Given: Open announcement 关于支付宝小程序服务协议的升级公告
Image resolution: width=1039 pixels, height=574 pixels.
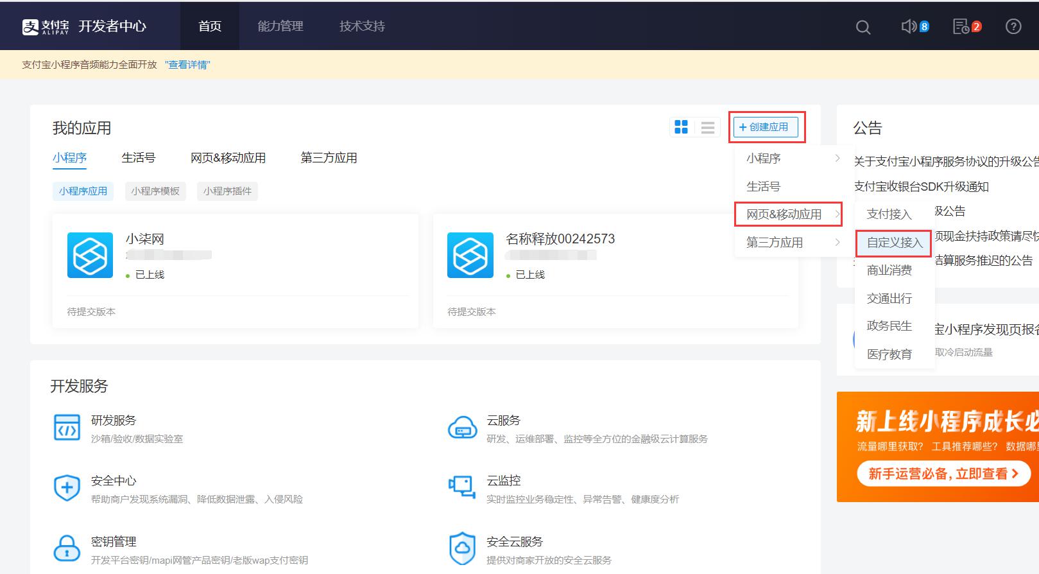Looking at the screenshot, I should click(x=946, y=162).
